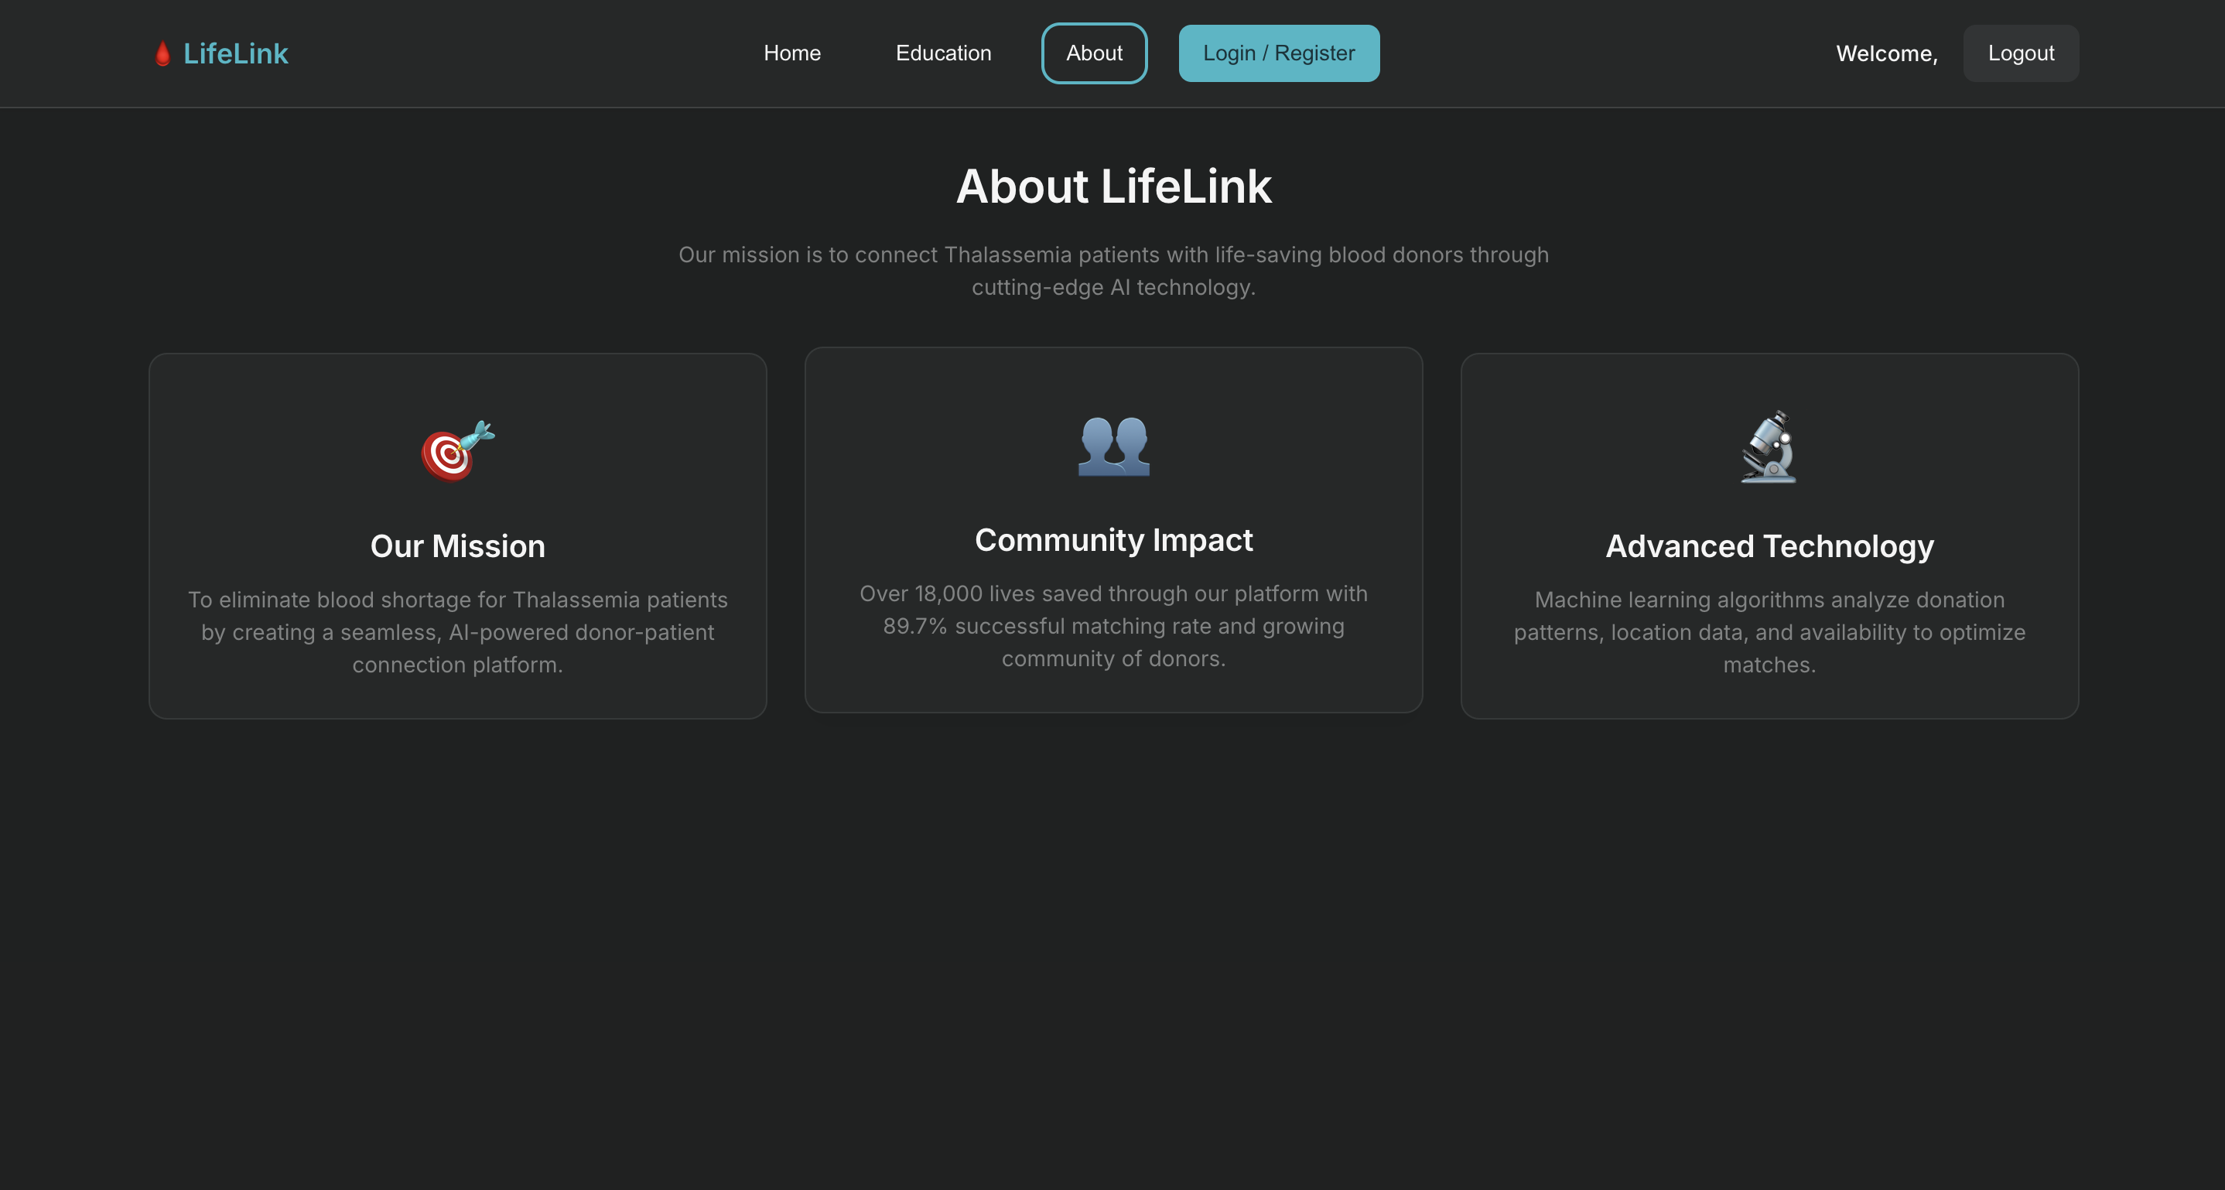
Task: Click the About LifeLink page heading
Action: [1112, 186]
